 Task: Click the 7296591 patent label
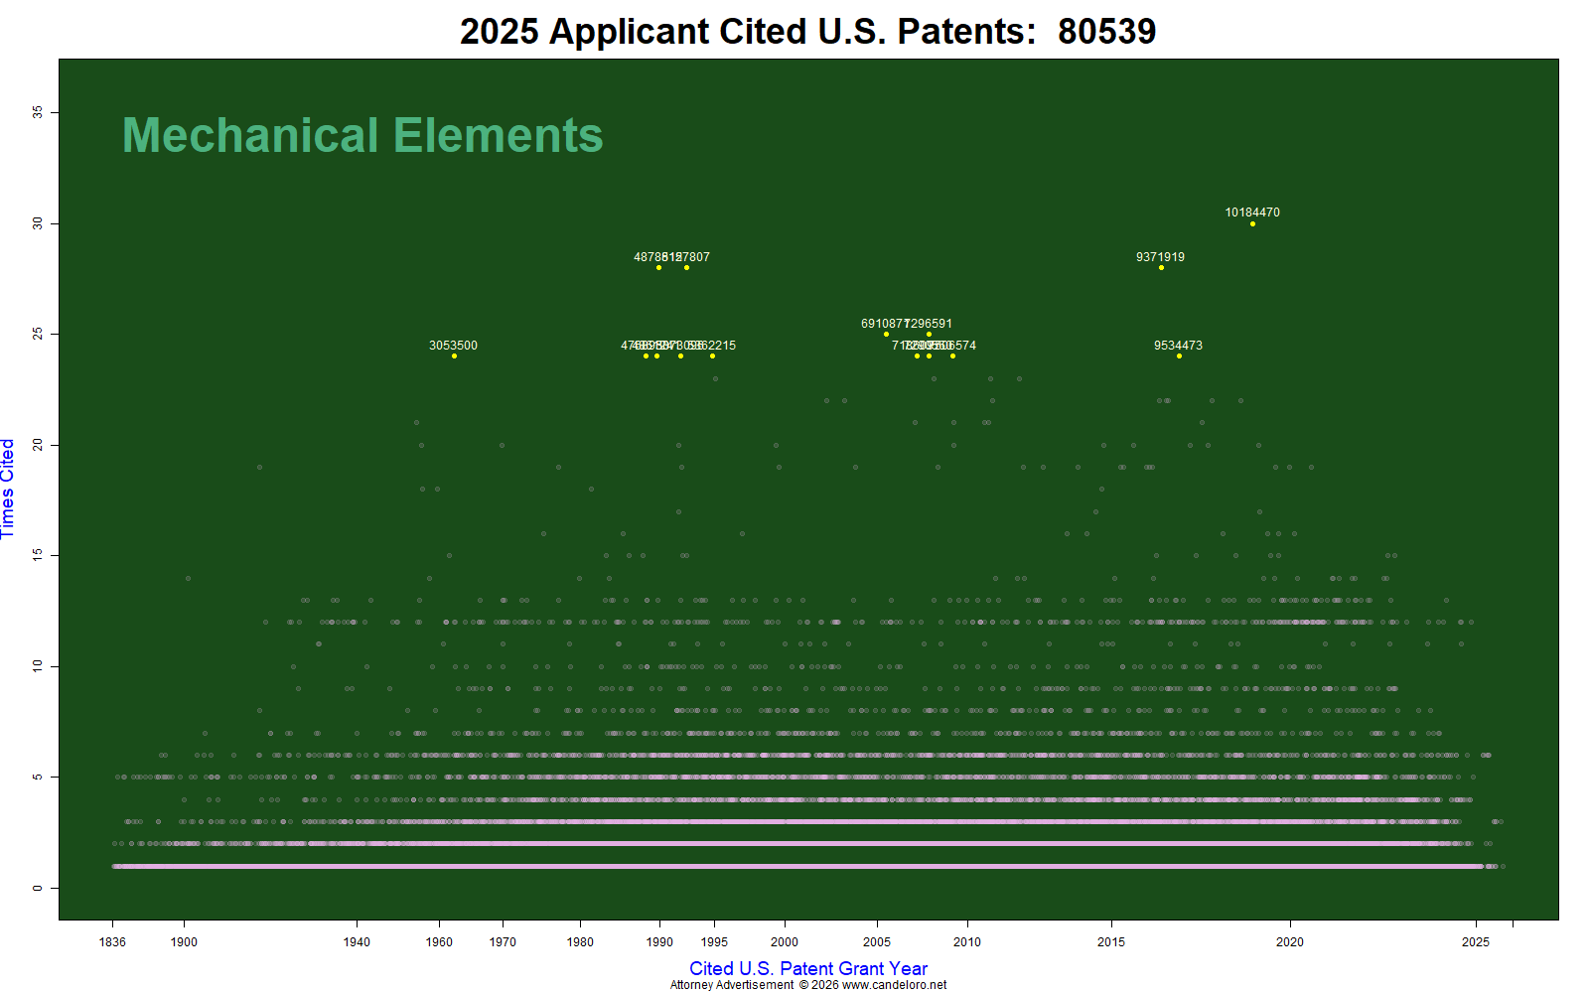[931, 324]
